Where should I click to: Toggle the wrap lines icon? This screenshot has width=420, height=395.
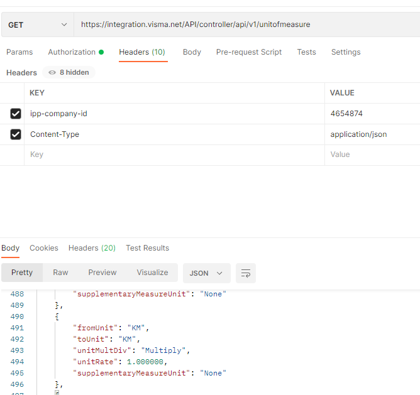click(x=246, y=273)
